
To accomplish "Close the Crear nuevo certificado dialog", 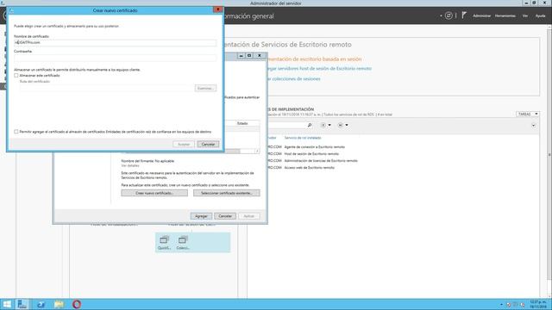I will coord(217,9).
